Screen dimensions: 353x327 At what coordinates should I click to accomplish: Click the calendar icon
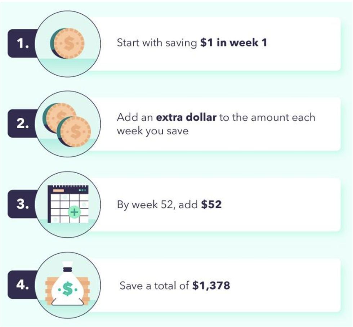point(68,204)
